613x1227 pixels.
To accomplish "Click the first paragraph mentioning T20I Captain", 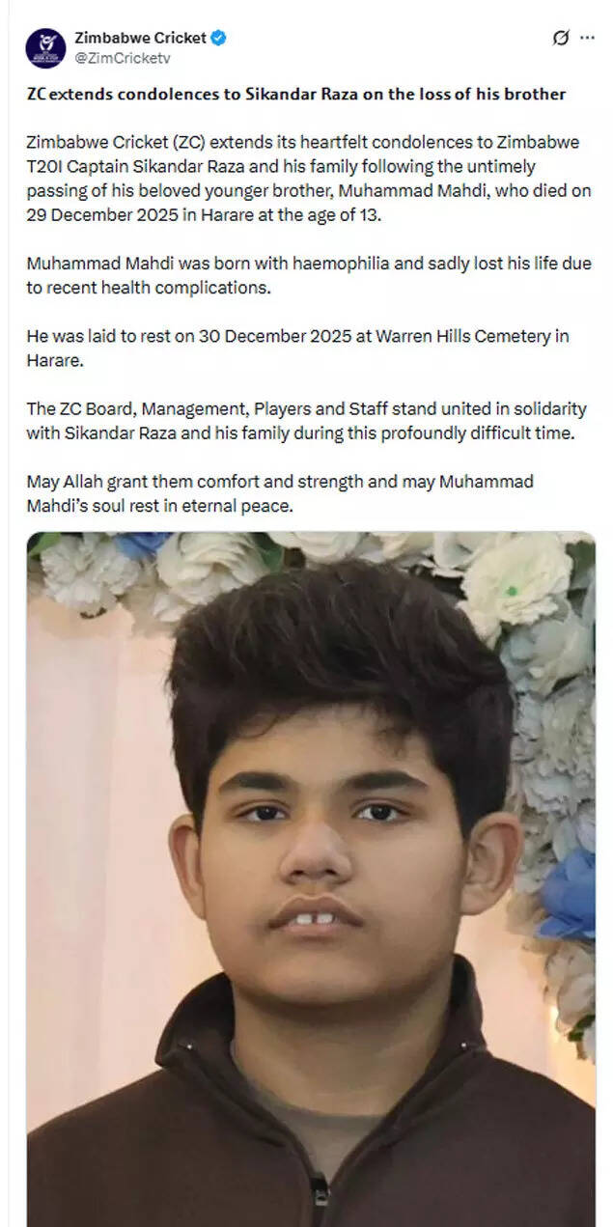I will click(309, 179).
